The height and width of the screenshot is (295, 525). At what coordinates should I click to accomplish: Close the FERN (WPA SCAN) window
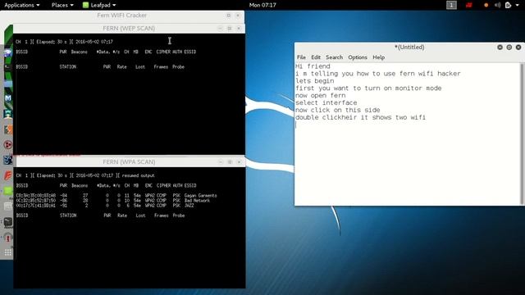tap(239, 162)
